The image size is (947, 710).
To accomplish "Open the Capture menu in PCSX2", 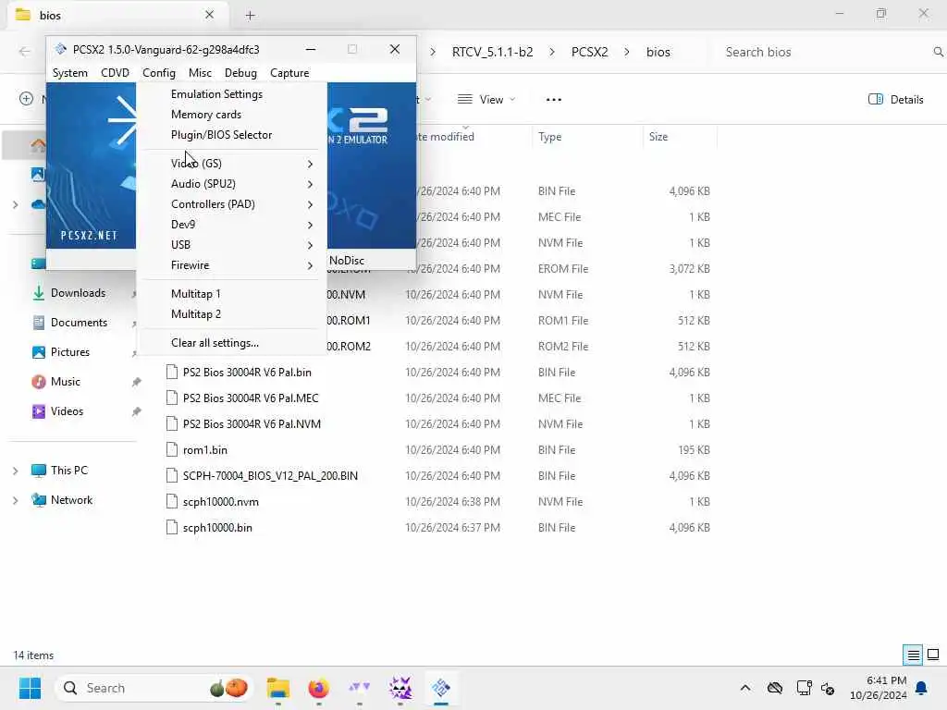I will point(289,73).
